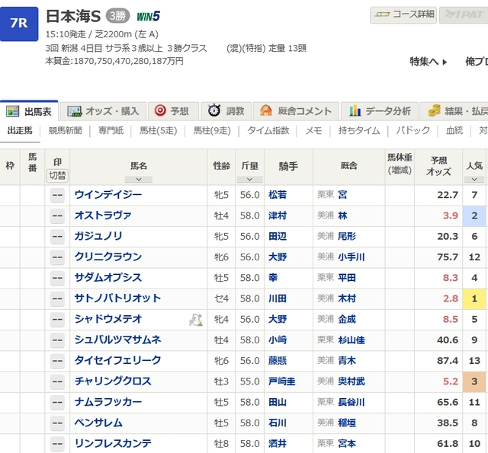Switch to 馬柱(9走) sub-tab
Viewport: 488px width, 453px height.
point(212,130)
